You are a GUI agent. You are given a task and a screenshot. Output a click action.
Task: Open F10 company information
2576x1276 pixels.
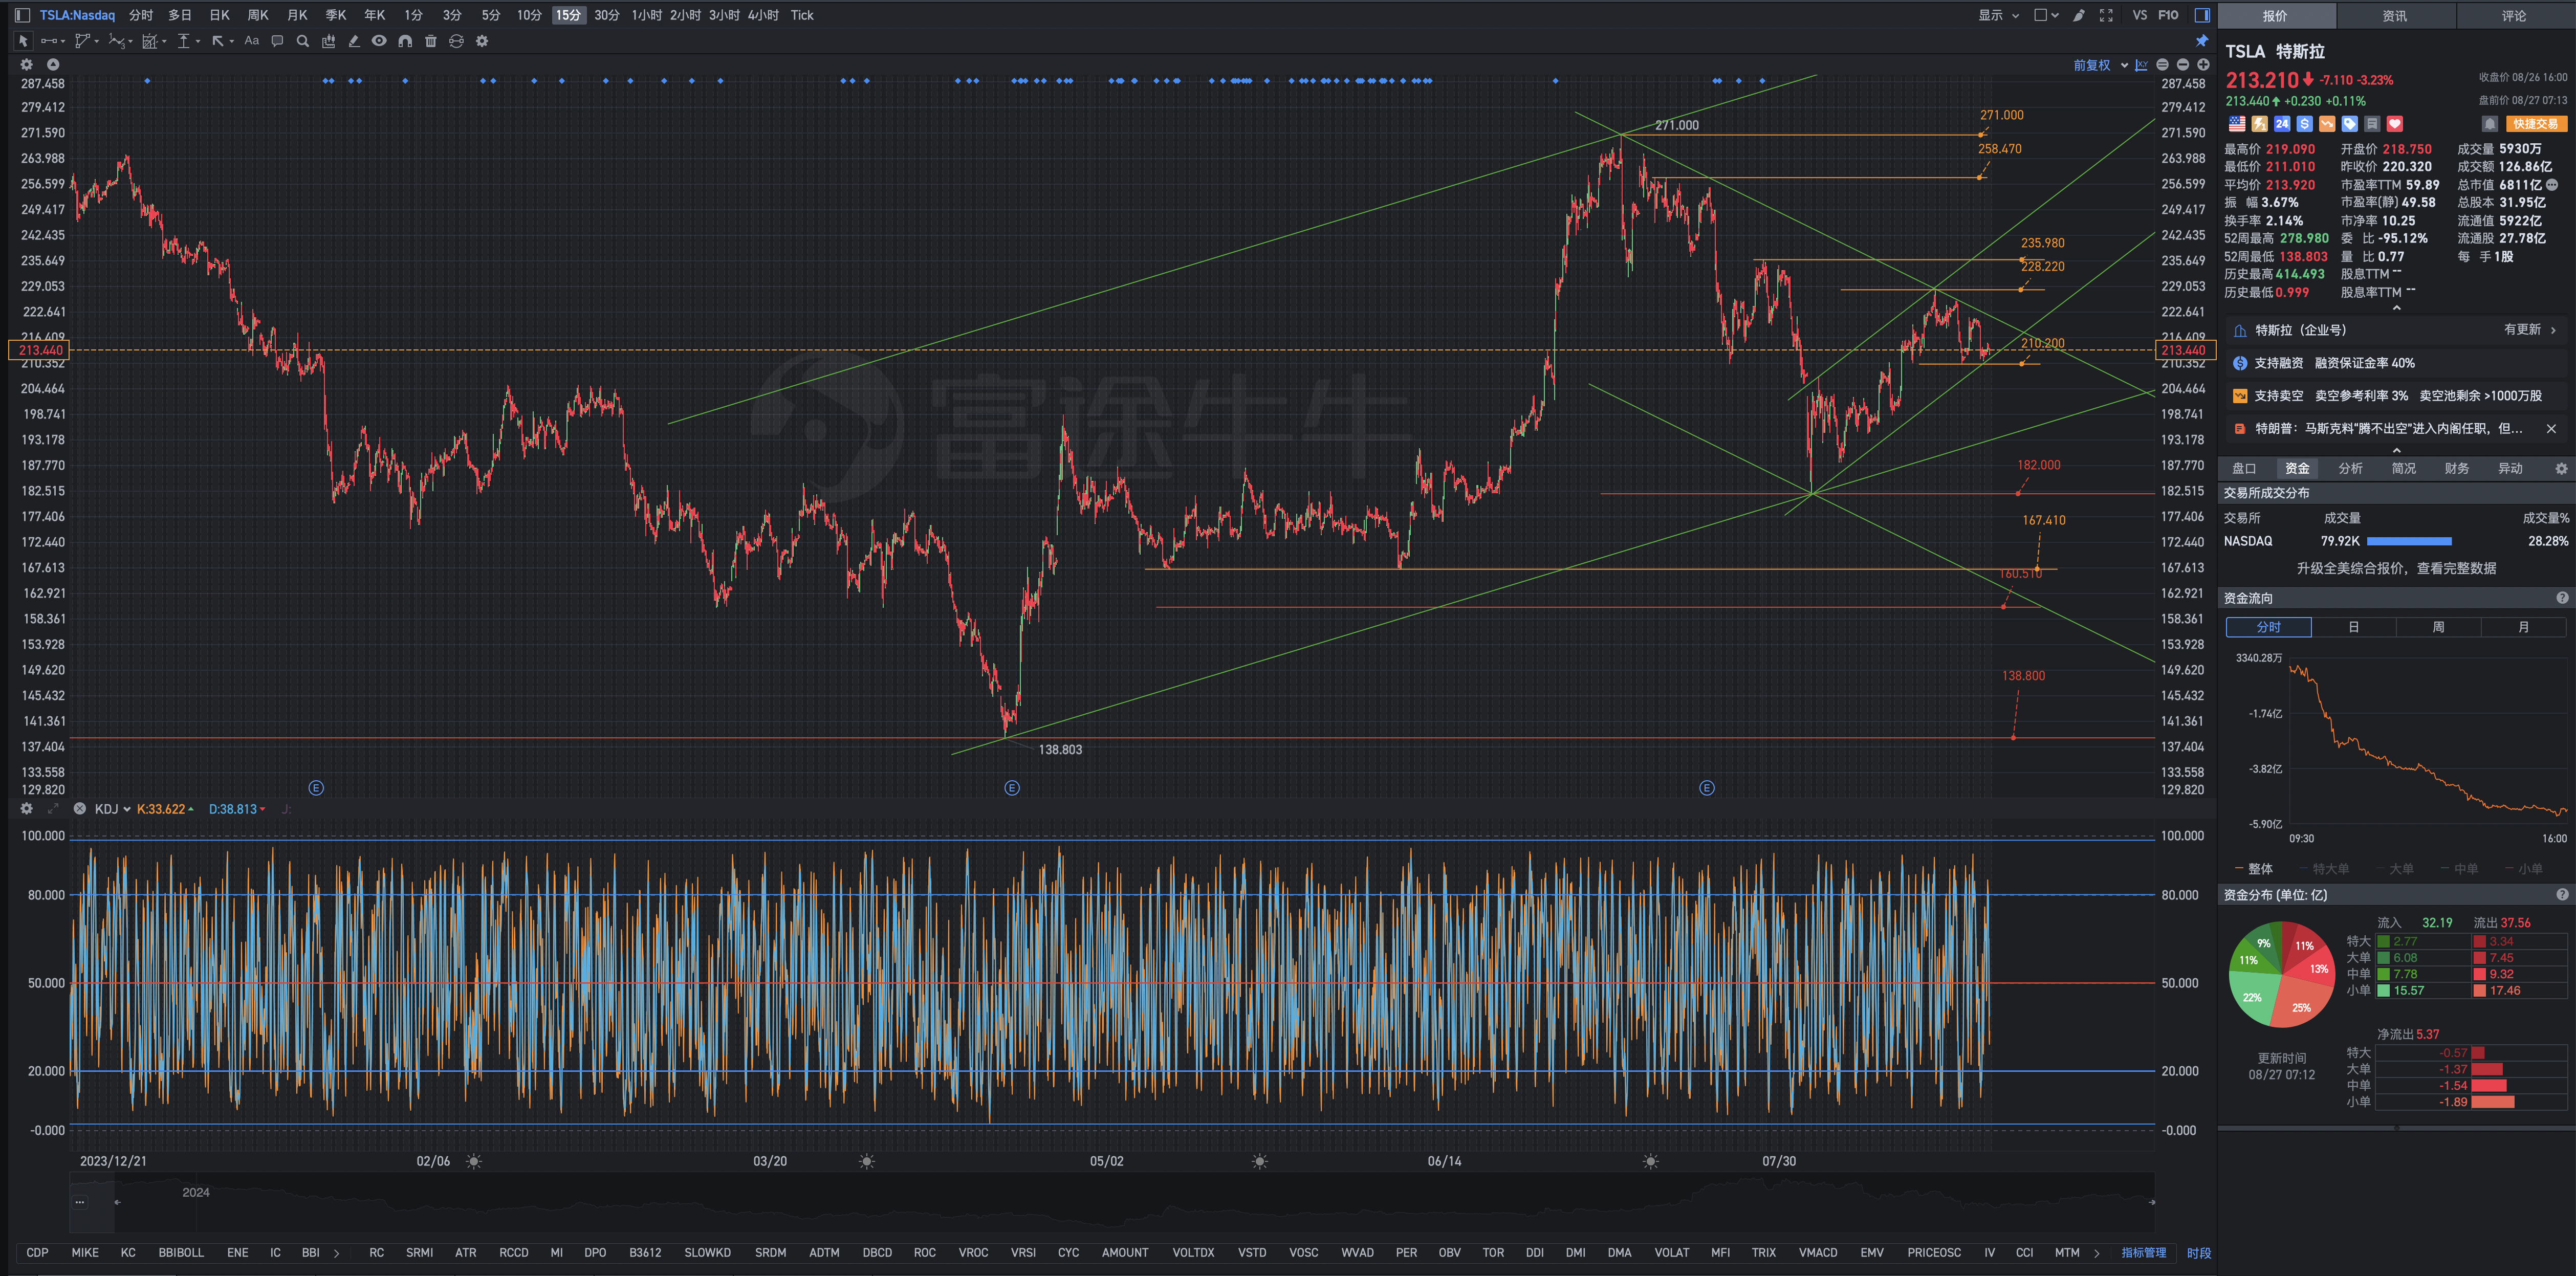click(2168, 15)
